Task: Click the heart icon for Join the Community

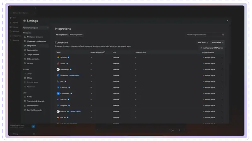Action: (x=25, y=110)
